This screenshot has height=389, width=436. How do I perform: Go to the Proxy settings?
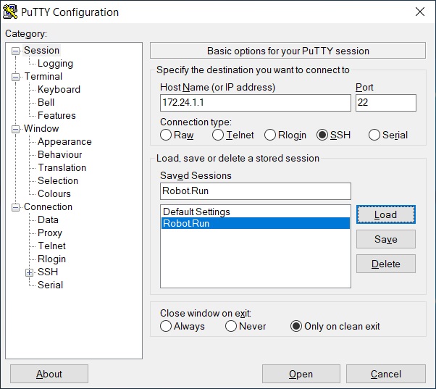(50, 233)
